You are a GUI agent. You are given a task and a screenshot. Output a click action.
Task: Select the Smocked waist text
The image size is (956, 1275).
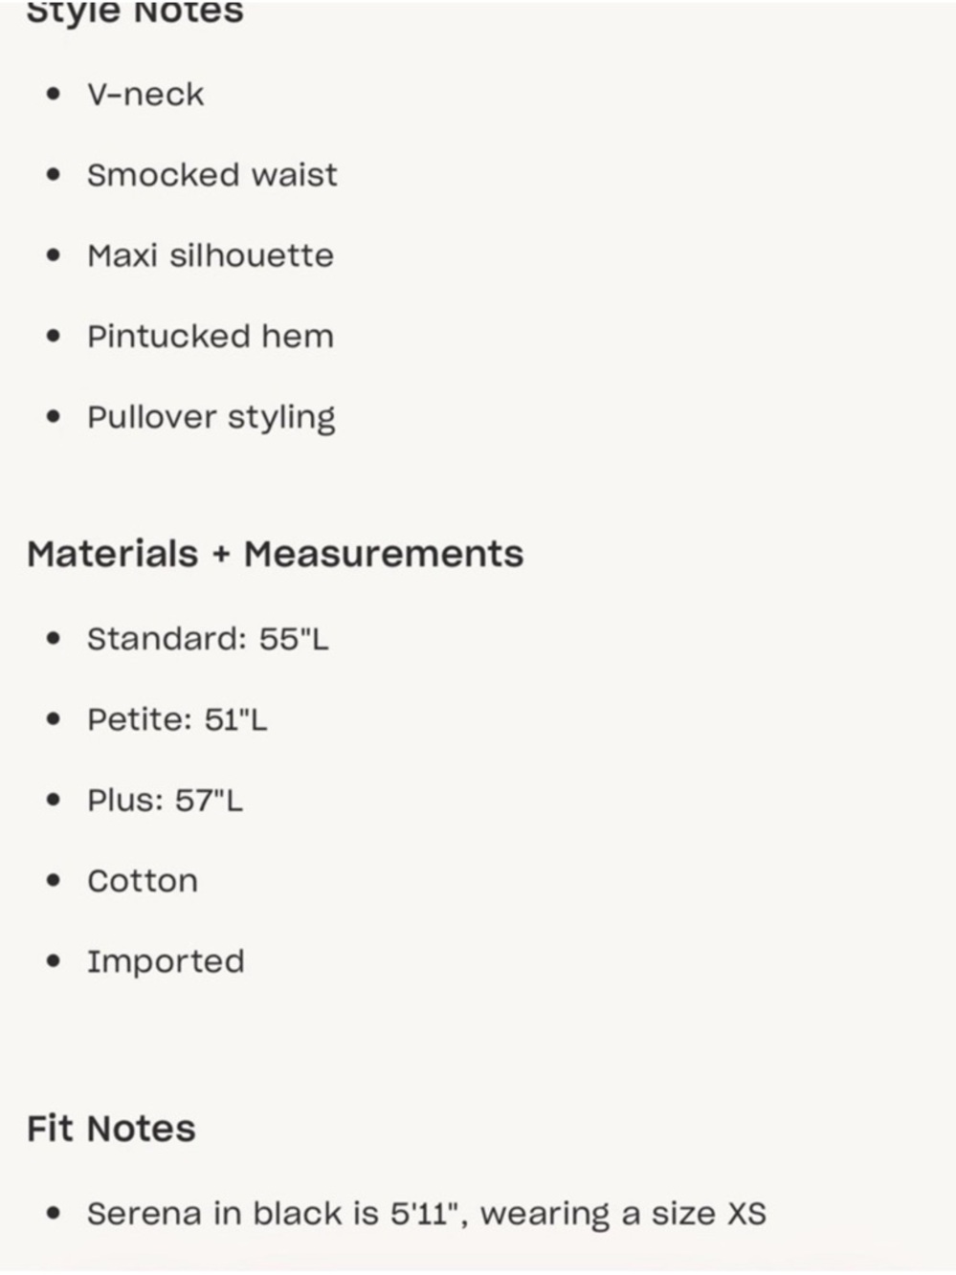tap(211, 175)
